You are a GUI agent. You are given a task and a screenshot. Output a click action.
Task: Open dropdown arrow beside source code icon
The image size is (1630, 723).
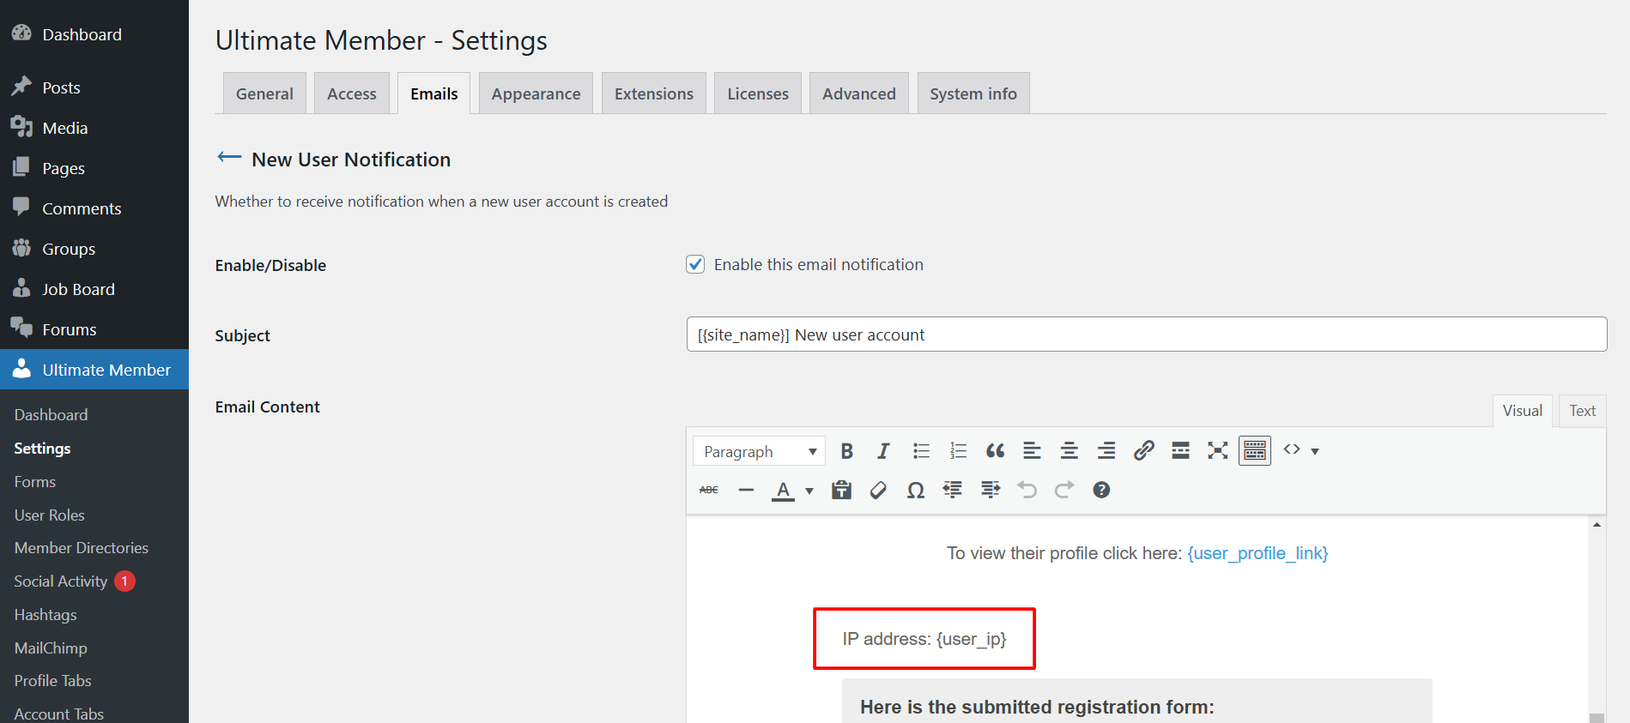(1315, 451)
